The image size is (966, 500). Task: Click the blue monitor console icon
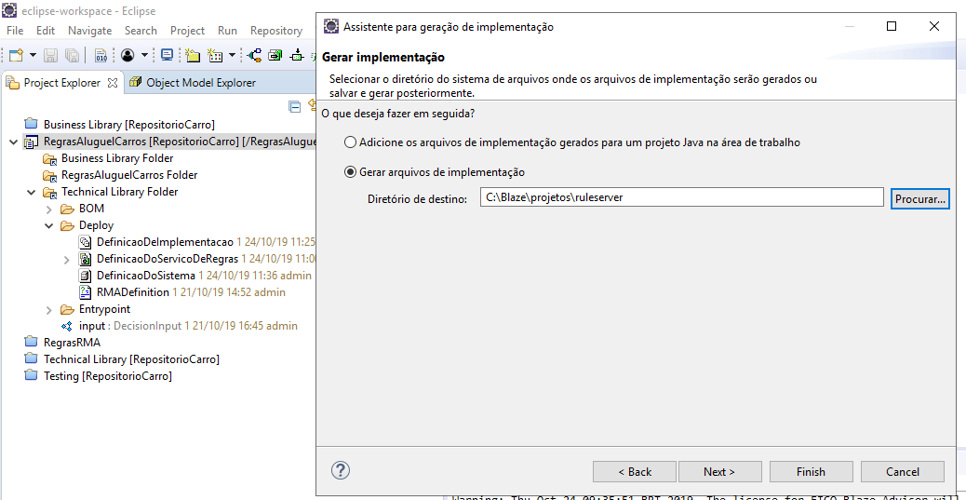pos(167,55)
